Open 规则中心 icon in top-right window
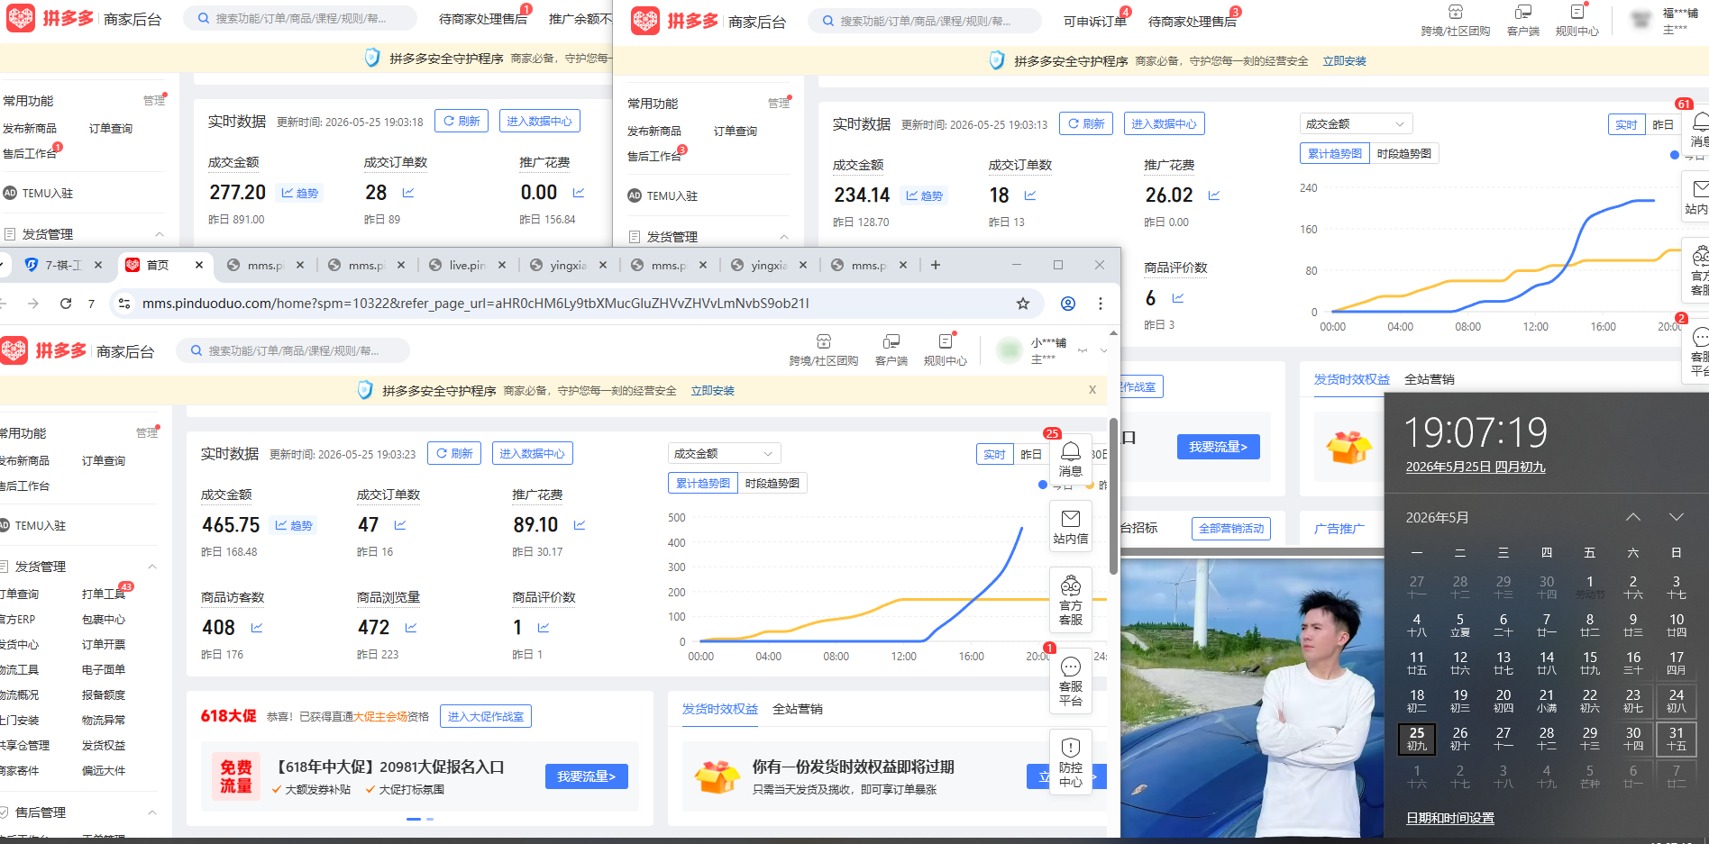Image resolution: width=1709 pixels, height=844 pixels. tap(1576, 20)
